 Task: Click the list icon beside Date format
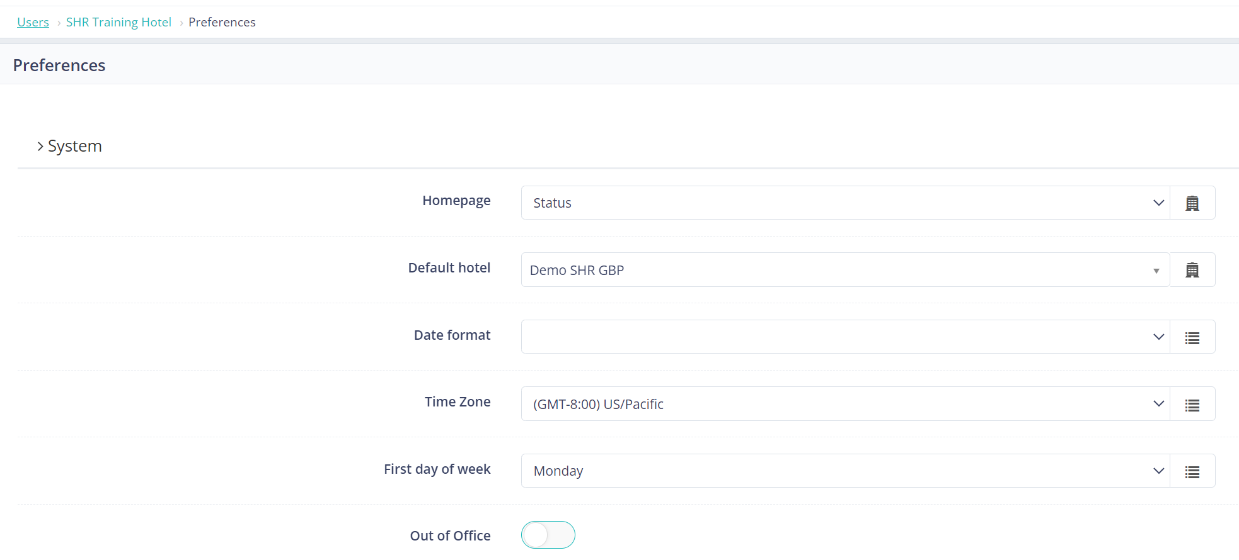click(x=1192, y=337)
